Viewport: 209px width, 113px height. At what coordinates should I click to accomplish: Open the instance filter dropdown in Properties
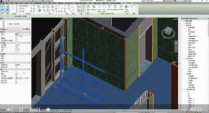pyautogui.click(x=11, y=29)
